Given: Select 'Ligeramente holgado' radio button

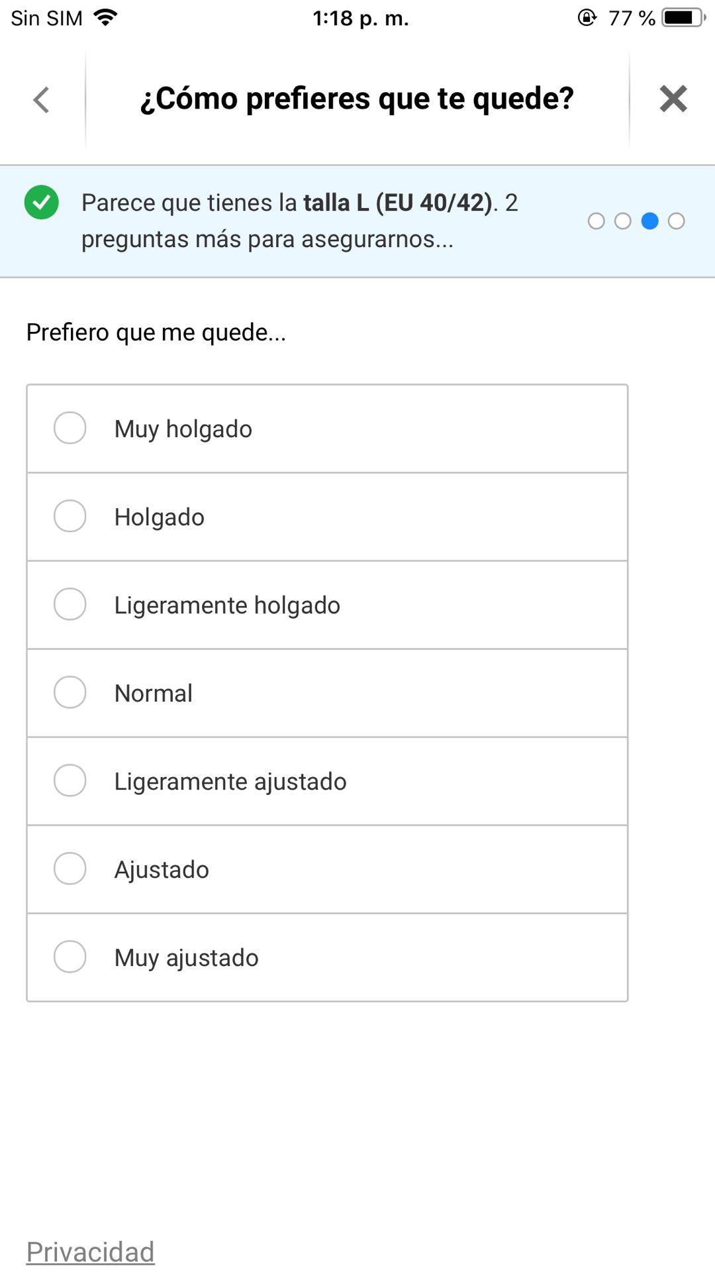Looking at the screenshot, I should click(x=70, y=604).
